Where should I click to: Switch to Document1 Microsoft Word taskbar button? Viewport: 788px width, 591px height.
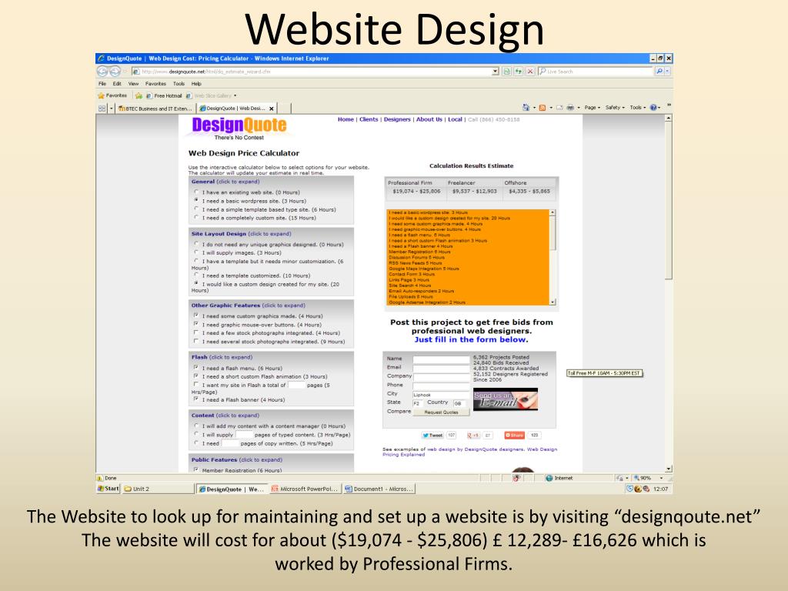(x=379, y=489)
